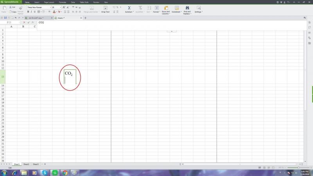Viewport: 313px width, 176px height.
Task: Click the Rows and Columns icon
Action: (x=166, y=8)
